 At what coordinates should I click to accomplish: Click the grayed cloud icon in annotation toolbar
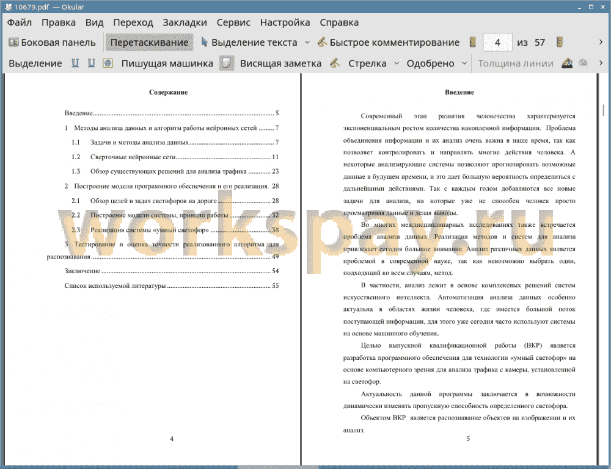point(583,63)
